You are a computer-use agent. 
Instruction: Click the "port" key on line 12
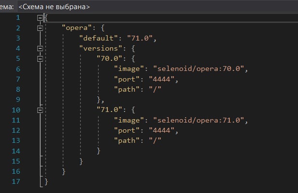(127, 130)
